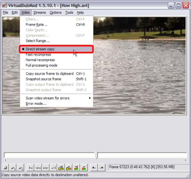Go to the next keyframe
Viewport: 191px width, 179px height.
click(69, 168)
